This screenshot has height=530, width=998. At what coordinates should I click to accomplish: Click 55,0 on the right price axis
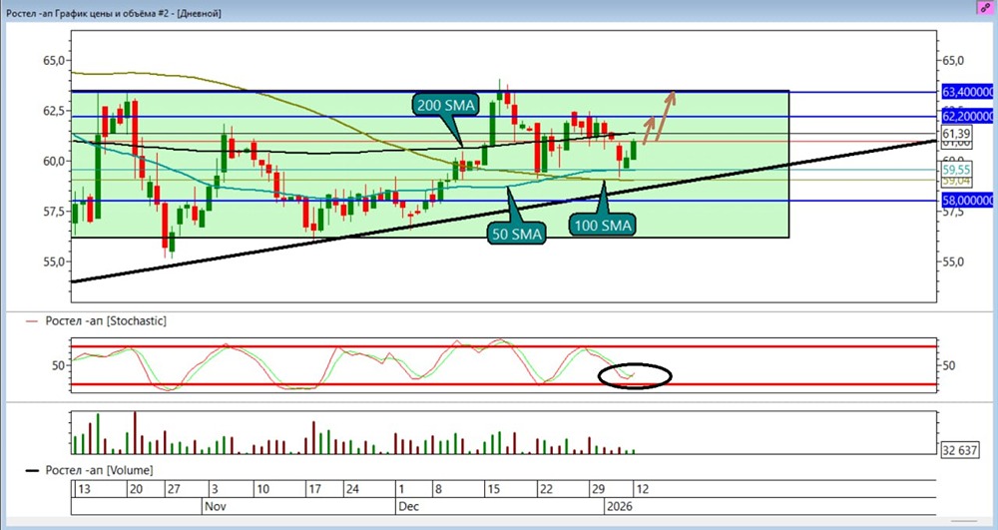pyautogui.click(x=953, y=262)
